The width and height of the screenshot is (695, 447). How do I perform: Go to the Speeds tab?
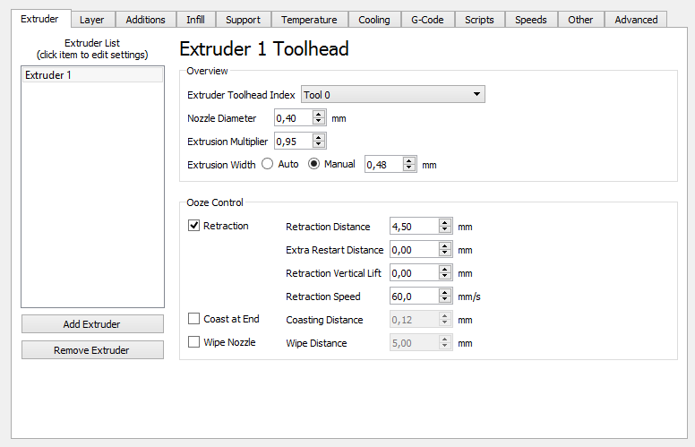(530, 20)
